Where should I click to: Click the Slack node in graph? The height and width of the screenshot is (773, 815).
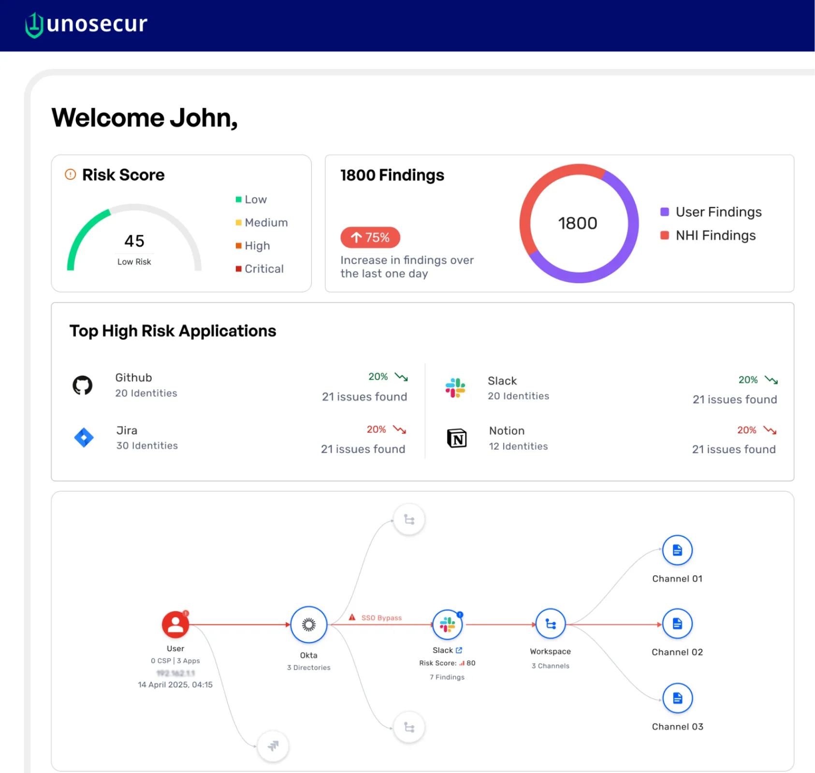pos(447,625)
